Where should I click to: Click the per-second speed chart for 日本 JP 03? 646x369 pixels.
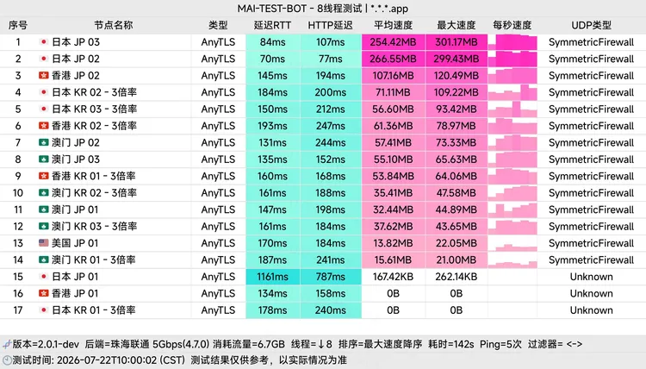512,42
